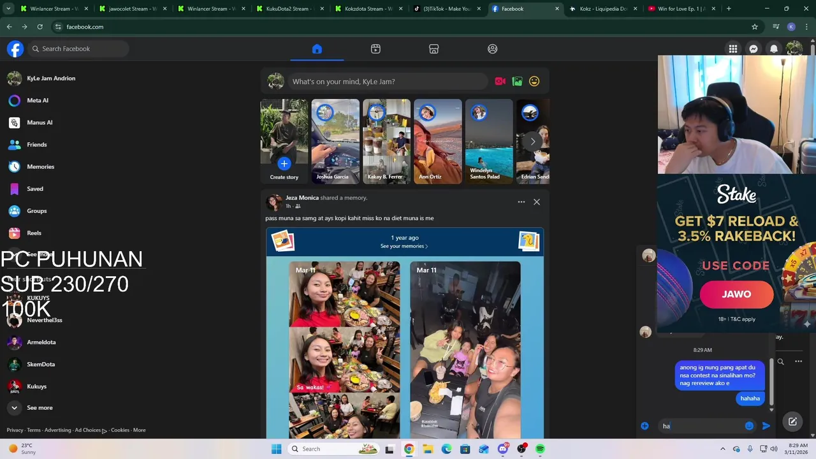The height and width of the screenshot is (459, 816).
Task: Click the Create story card
Action: [284, 142]
